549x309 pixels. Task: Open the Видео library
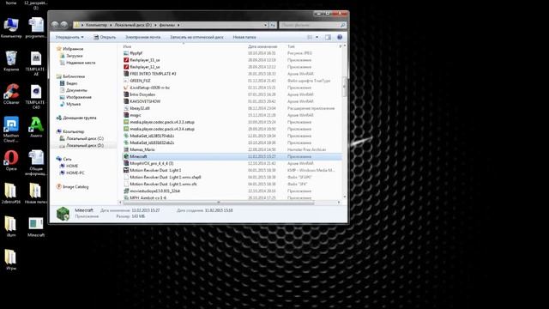tap(69, 83)
